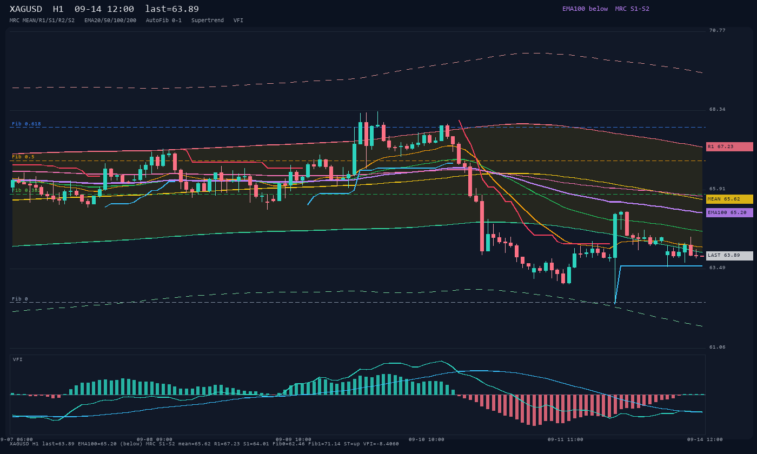Screen dimensions: 757x454
Task: Click the 61.06 price axis label
Action: click(718, 347)
